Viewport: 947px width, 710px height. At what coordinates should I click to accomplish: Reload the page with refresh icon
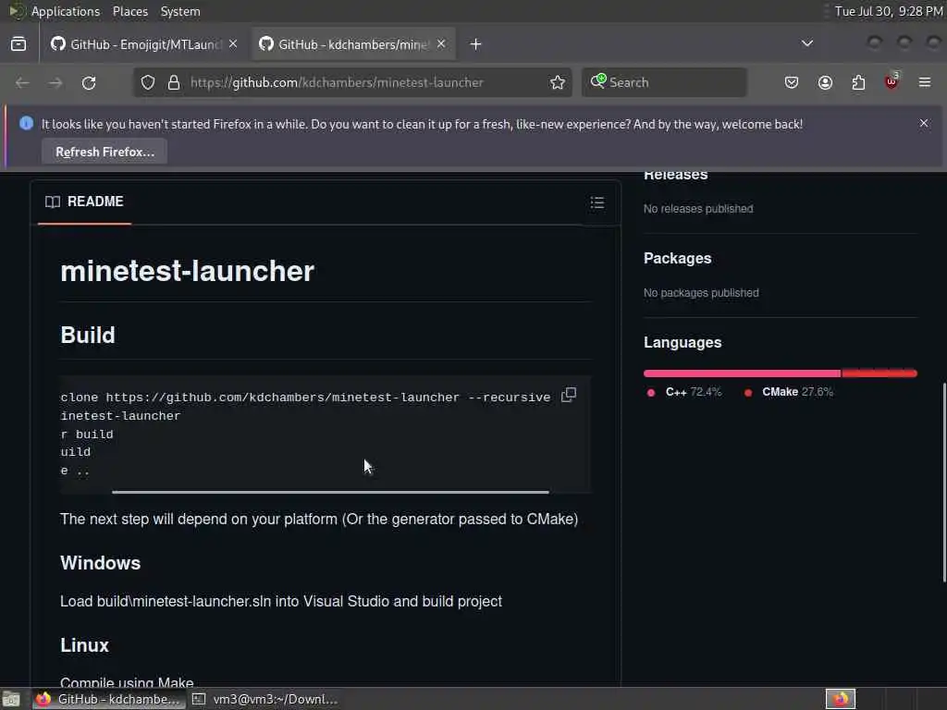pyautogui.click(x=89, y=82)
